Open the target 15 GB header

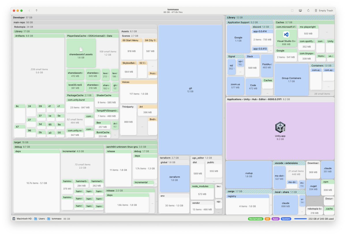pos(85,143)
